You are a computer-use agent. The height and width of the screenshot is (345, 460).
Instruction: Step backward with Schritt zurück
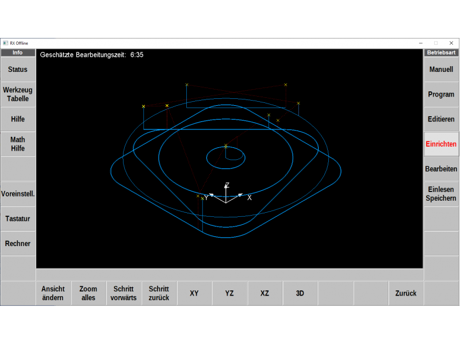[159, 293]
